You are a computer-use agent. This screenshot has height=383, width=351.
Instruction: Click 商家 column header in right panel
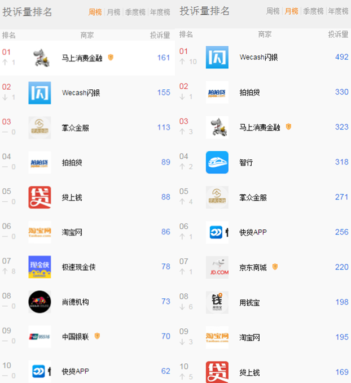[x=265, y=34]
